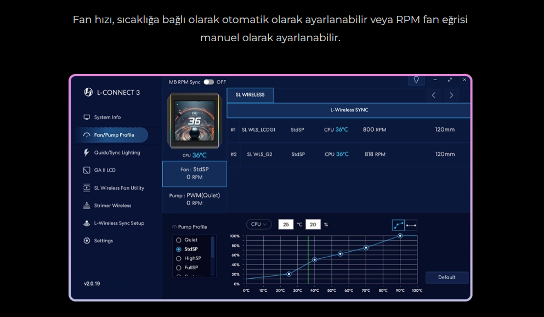Click the Default button

pos(447,278)
